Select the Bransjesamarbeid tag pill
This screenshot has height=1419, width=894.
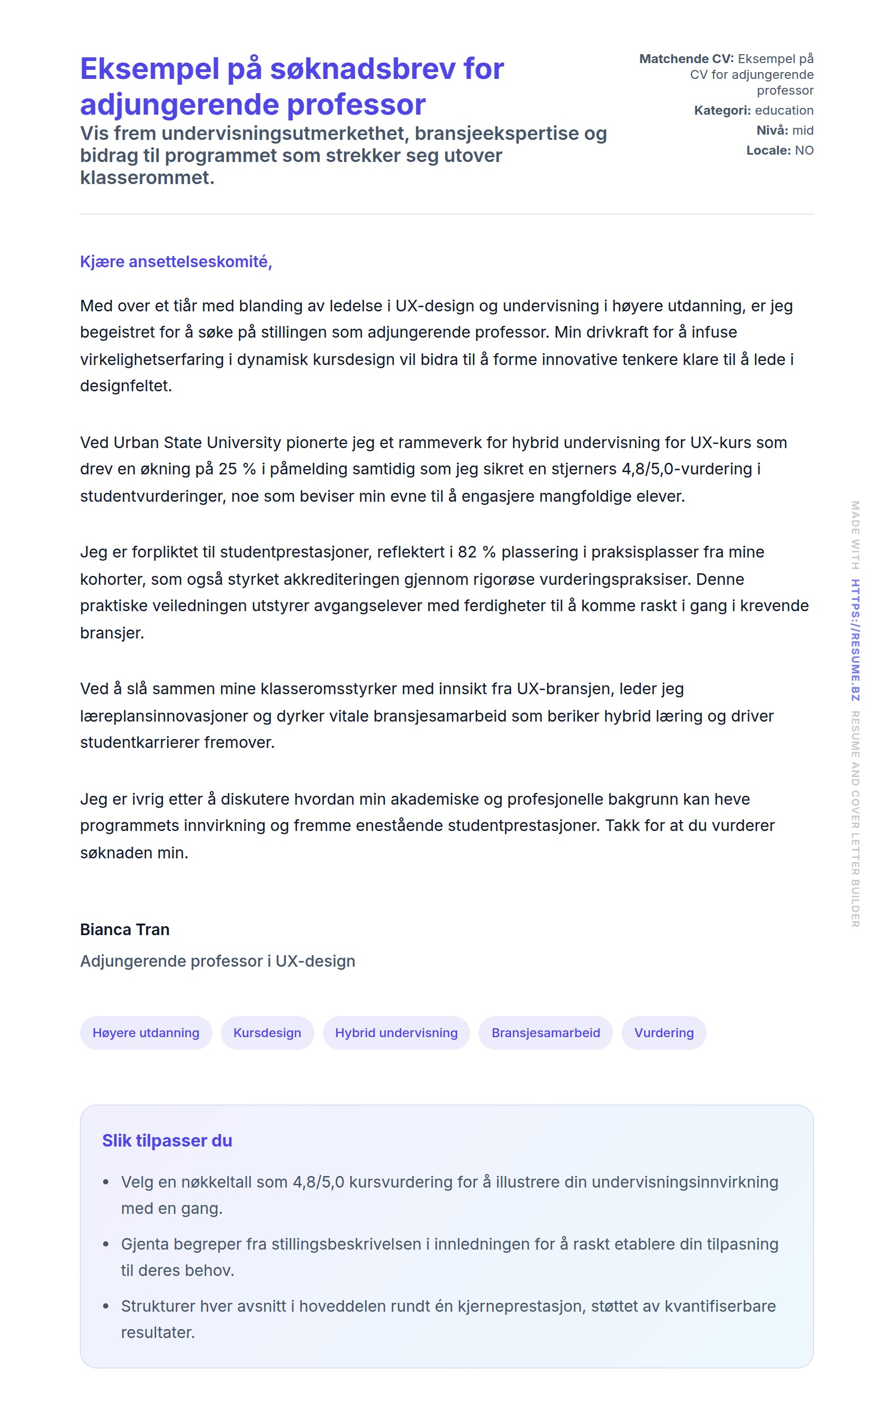coord(545,1032)
